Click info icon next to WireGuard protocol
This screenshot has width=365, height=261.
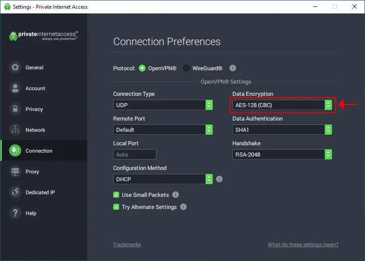point(233,68)
